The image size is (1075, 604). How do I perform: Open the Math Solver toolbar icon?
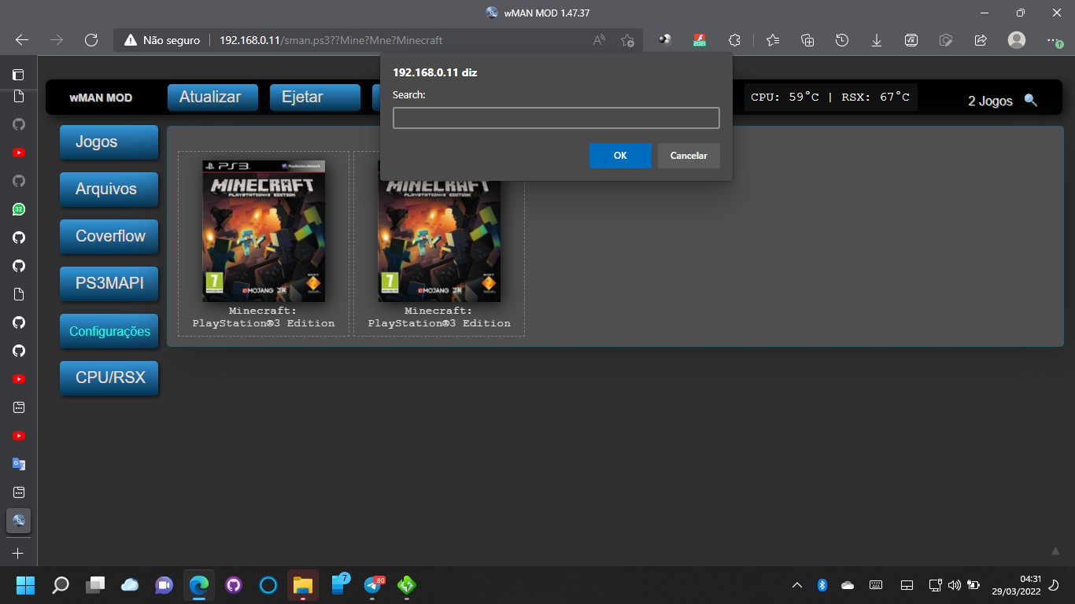(x=911, y=39)
